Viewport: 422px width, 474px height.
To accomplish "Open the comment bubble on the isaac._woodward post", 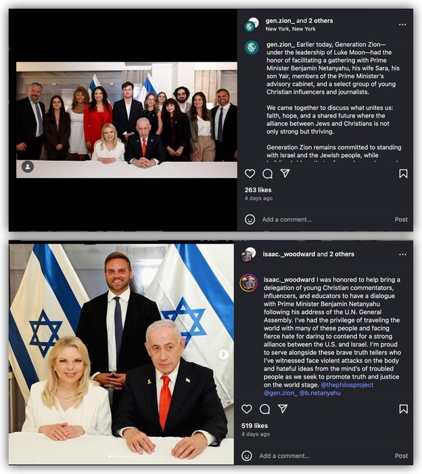I will tap(264, 409).
